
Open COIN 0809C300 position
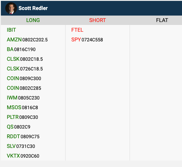pyautogui.click(x=24, y=78)
